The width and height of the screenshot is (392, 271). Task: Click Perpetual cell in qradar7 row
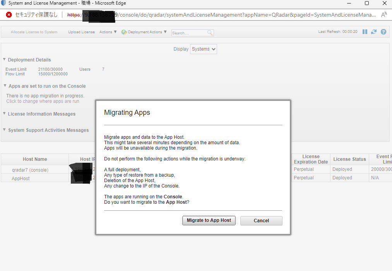[x=303, y=169]
